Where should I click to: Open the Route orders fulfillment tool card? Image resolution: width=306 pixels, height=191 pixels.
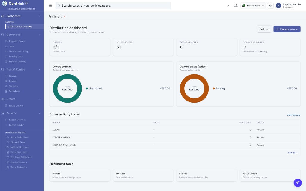click(270, 175)
